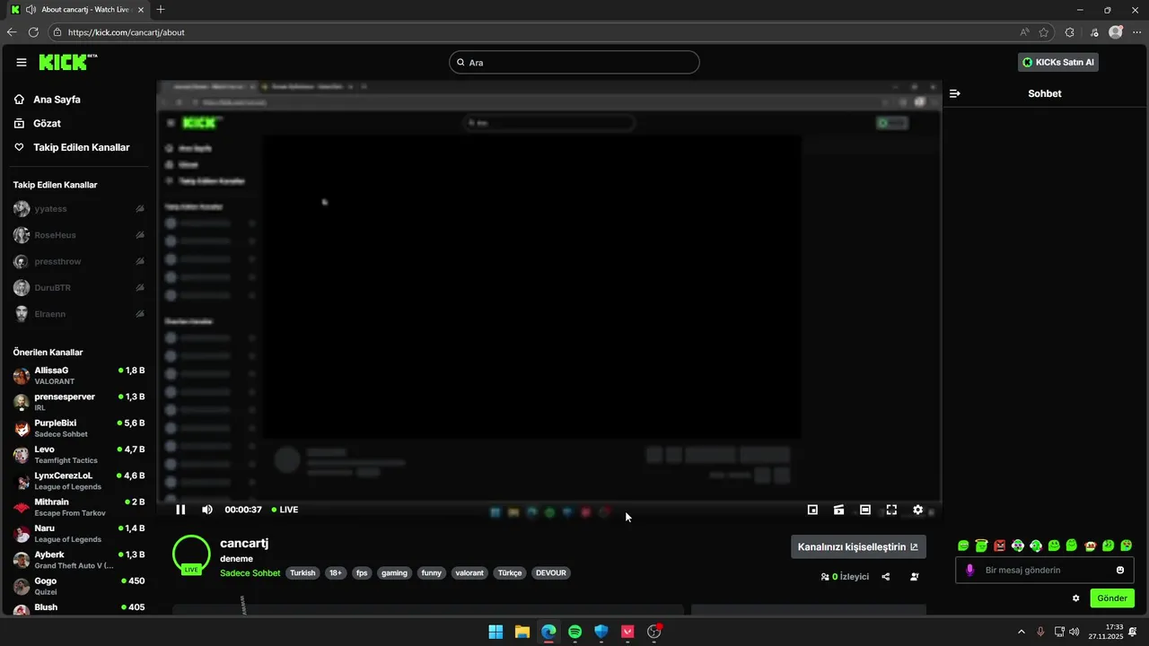Open Ayberk recommended channel

click(79, 560)
